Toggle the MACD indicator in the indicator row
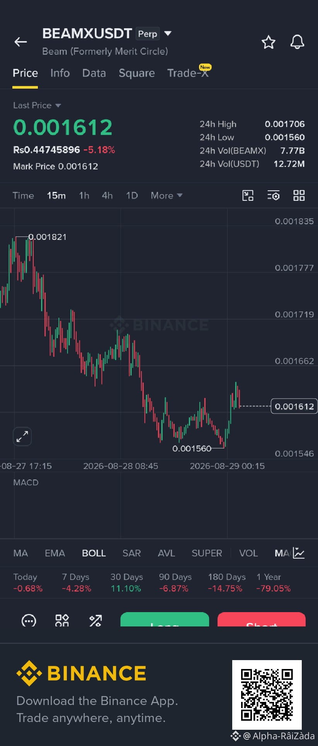This screenshot has height=746, width=318. pos(282,553)
